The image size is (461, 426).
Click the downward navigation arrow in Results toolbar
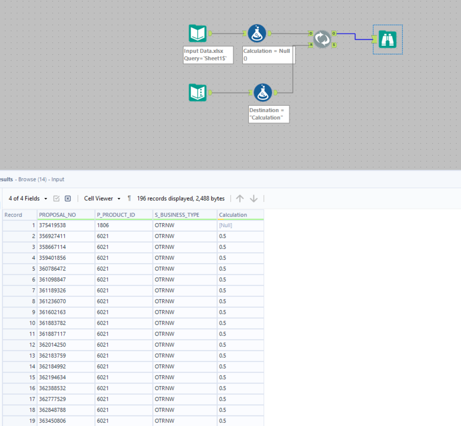(254, 198)
